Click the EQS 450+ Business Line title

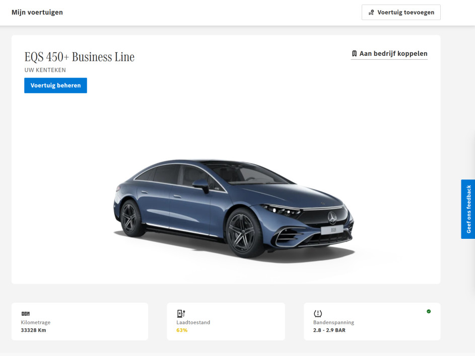click(x=80, y=57)
